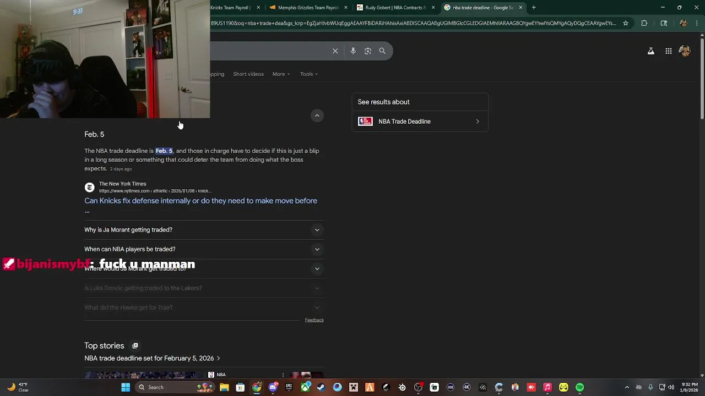Image resolution: width=705 pixels, height=396 pixels.
Task: Open the Knicks fix defense article link
Action: [x=200, y=205]
